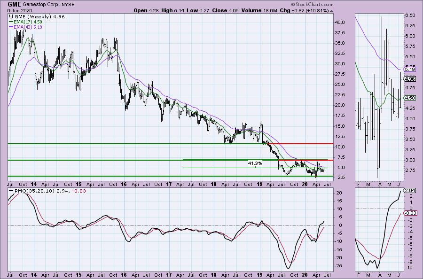Click the 4.50 EMA price tag in zoom panel
The height and width of the screenshot is (279, 423).
(410, 98)
